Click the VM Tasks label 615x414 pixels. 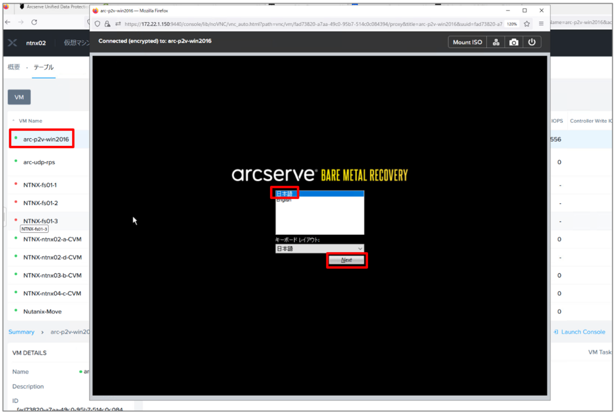tap(600, 353)
